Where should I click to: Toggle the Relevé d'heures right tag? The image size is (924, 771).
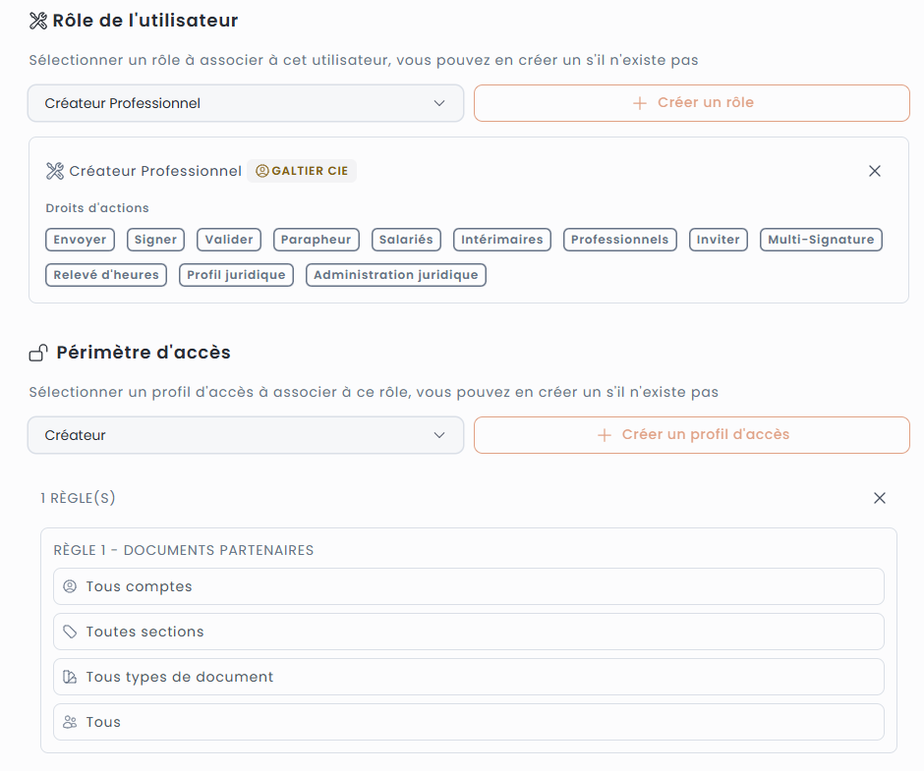[106, 275]
